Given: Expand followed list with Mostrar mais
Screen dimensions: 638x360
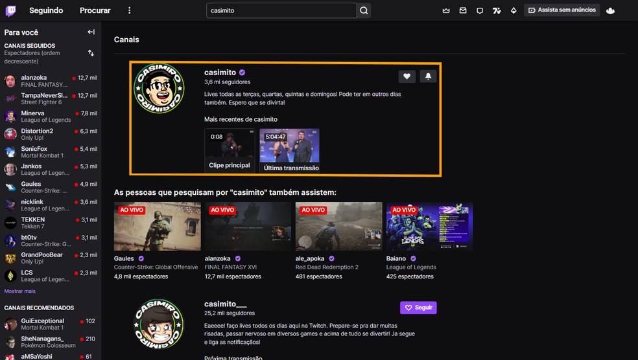Looking at the screenshot, I should (19, 291).
